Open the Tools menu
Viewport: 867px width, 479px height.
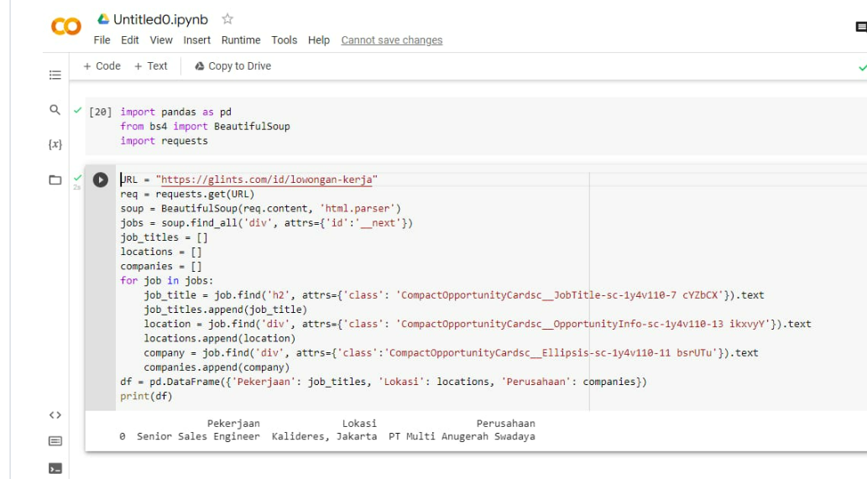[285, 40]
